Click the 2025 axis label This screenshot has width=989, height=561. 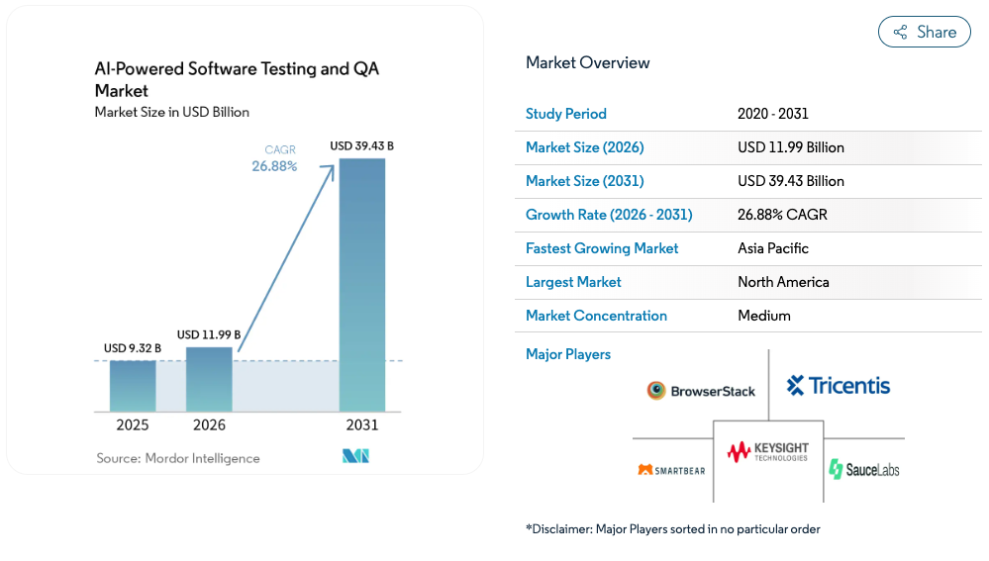133,424
